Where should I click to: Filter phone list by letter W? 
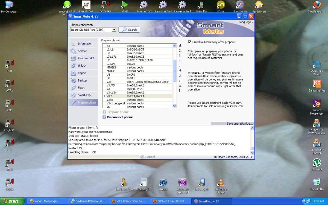180,86
